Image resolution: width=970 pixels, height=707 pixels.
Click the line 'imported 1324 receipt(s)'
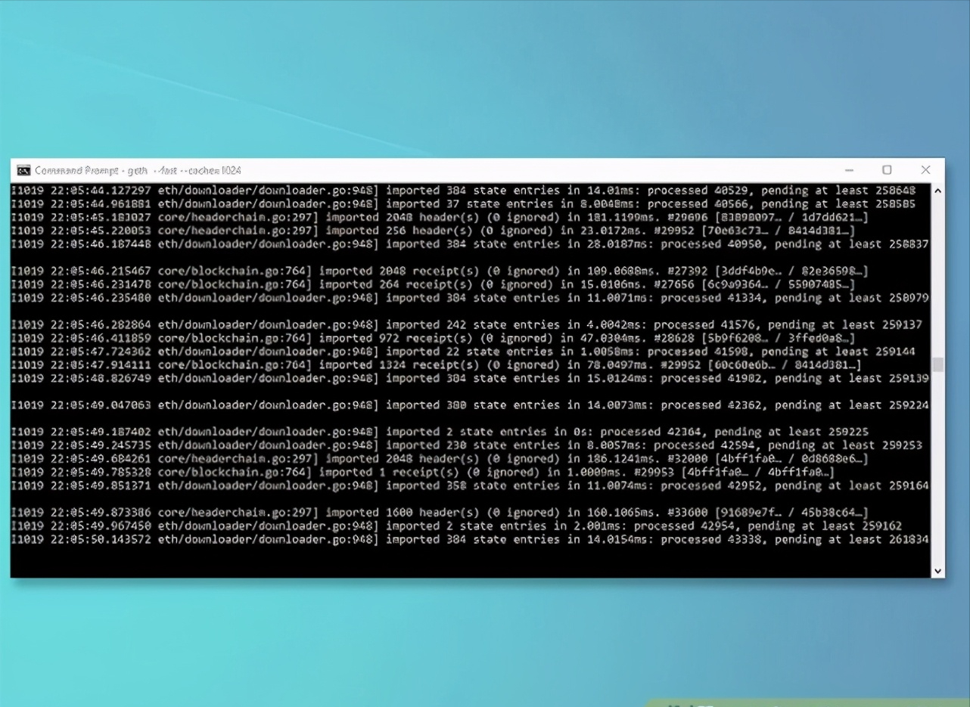click(x=437, y=364)
